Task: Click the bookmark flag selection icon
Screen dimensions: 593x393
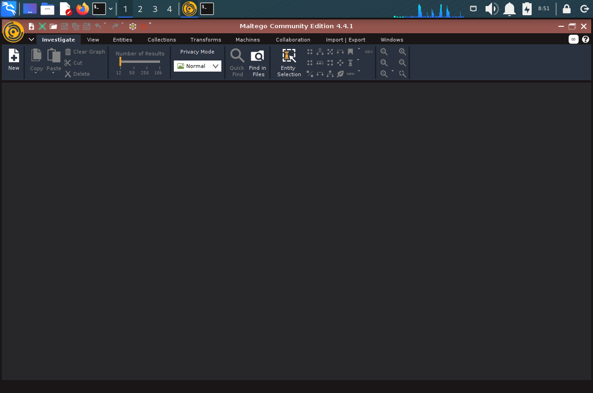Action: point(350,52)
